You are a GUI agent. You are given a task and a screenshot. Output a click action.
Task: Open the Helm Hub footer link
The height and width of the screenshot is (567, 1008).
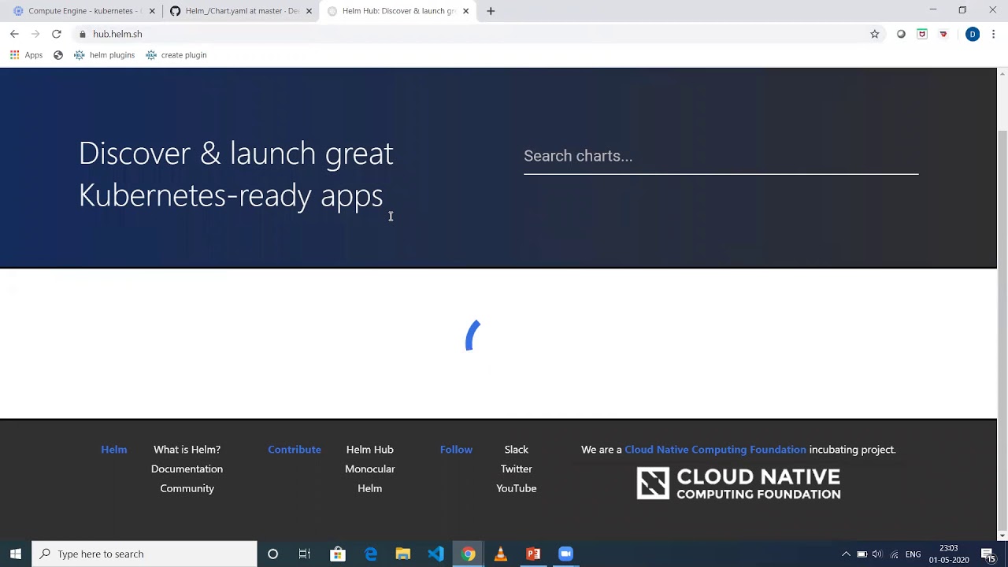(369, 450)
